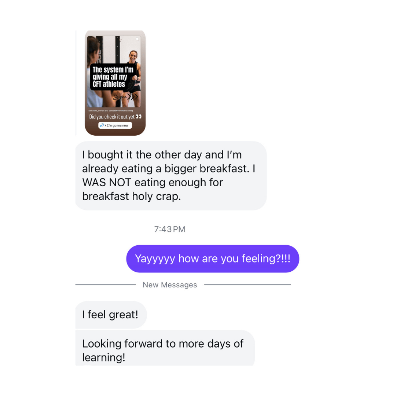Click the 7:43 PM timestamp

(170, 229)
